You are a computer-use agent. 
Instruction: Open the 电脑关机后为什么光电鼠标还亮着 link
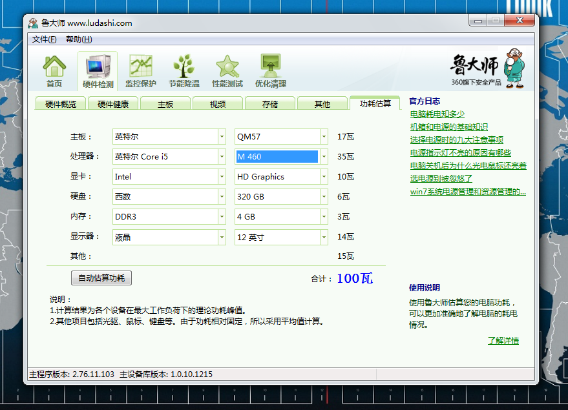coord(468,166)
